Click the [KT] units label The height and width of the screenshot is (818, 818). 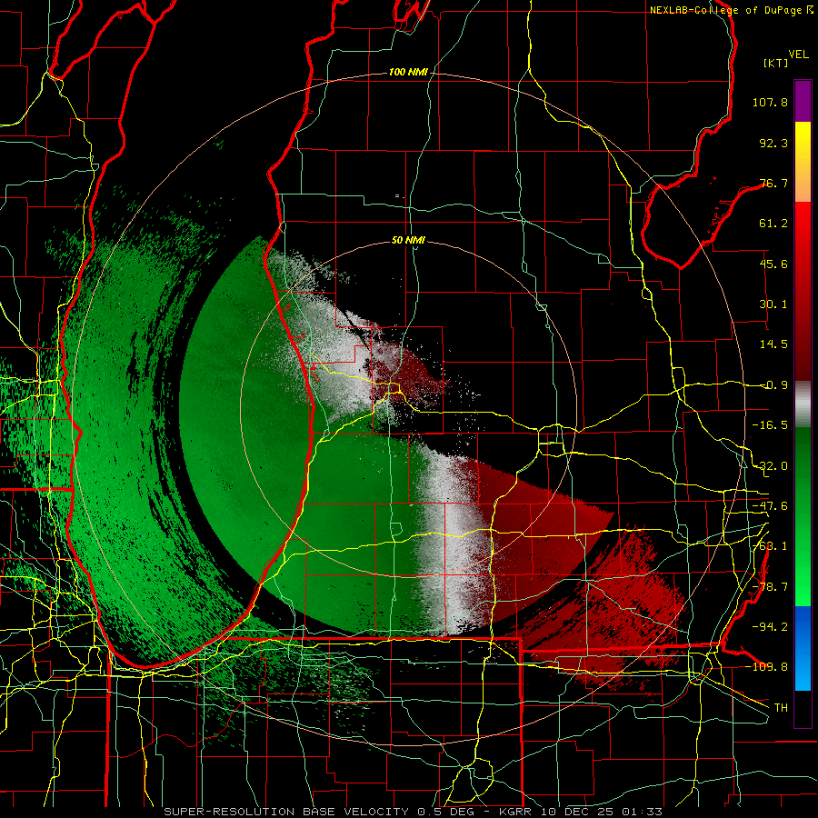(775, 63)
